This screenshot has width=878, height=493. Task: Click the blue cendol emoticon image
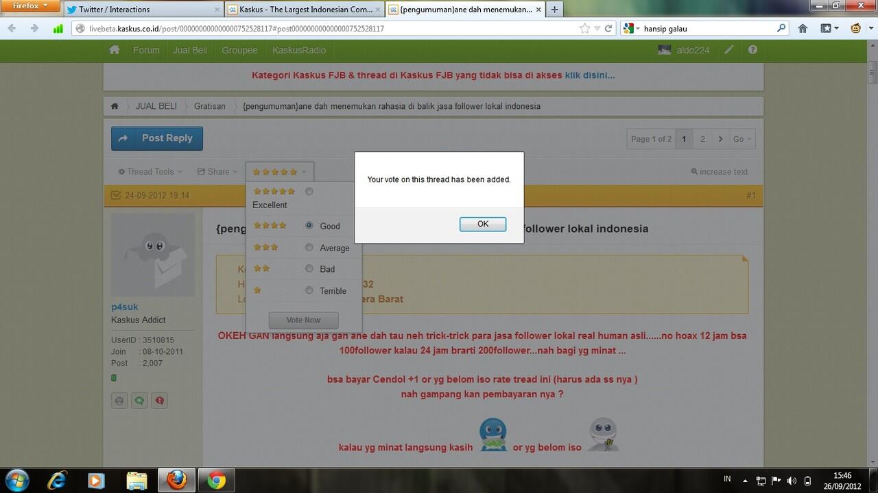tap(493, 435)
